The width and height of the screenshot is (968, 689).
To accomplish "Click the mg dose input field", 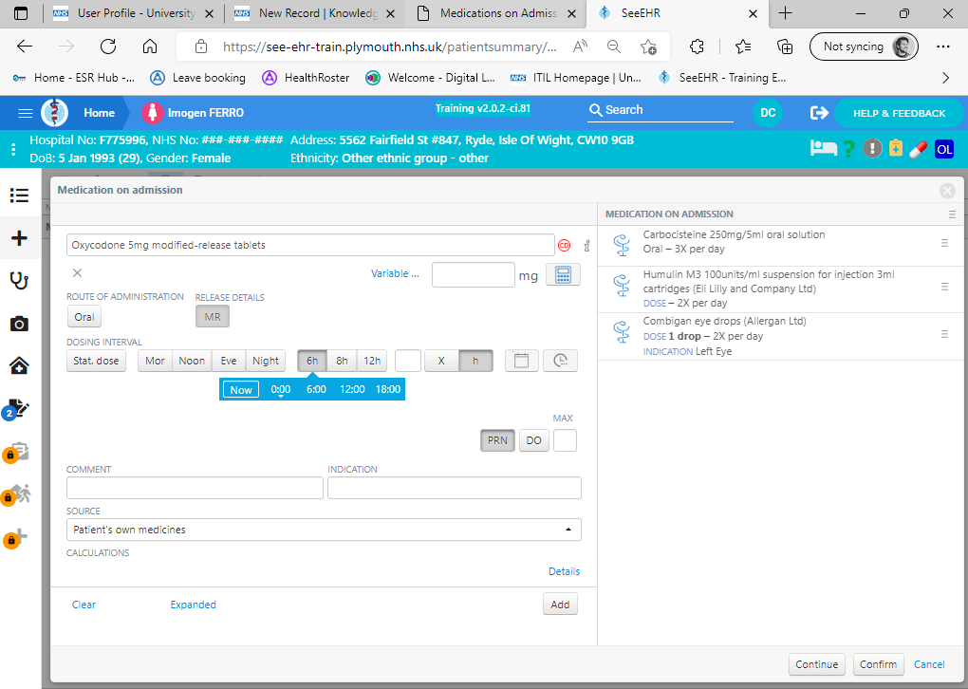I will [x=474, y=274].
